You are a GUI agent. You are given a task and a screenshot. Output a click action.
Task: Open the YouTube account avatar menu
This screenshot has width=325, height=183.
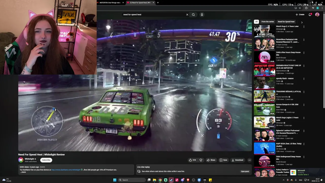point(317,14)
